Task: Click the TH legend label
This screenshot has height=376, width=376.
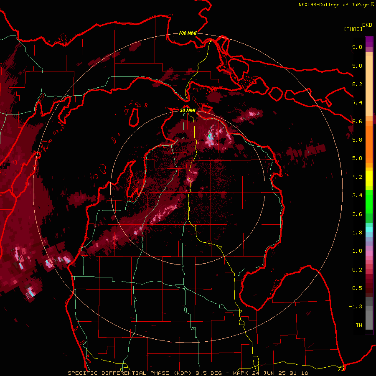Action: coord(359,325)
